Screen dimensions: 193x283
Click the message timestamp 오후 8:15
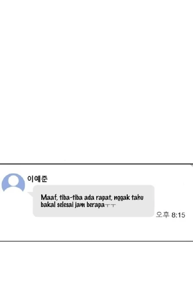click(x=171, y=215)
